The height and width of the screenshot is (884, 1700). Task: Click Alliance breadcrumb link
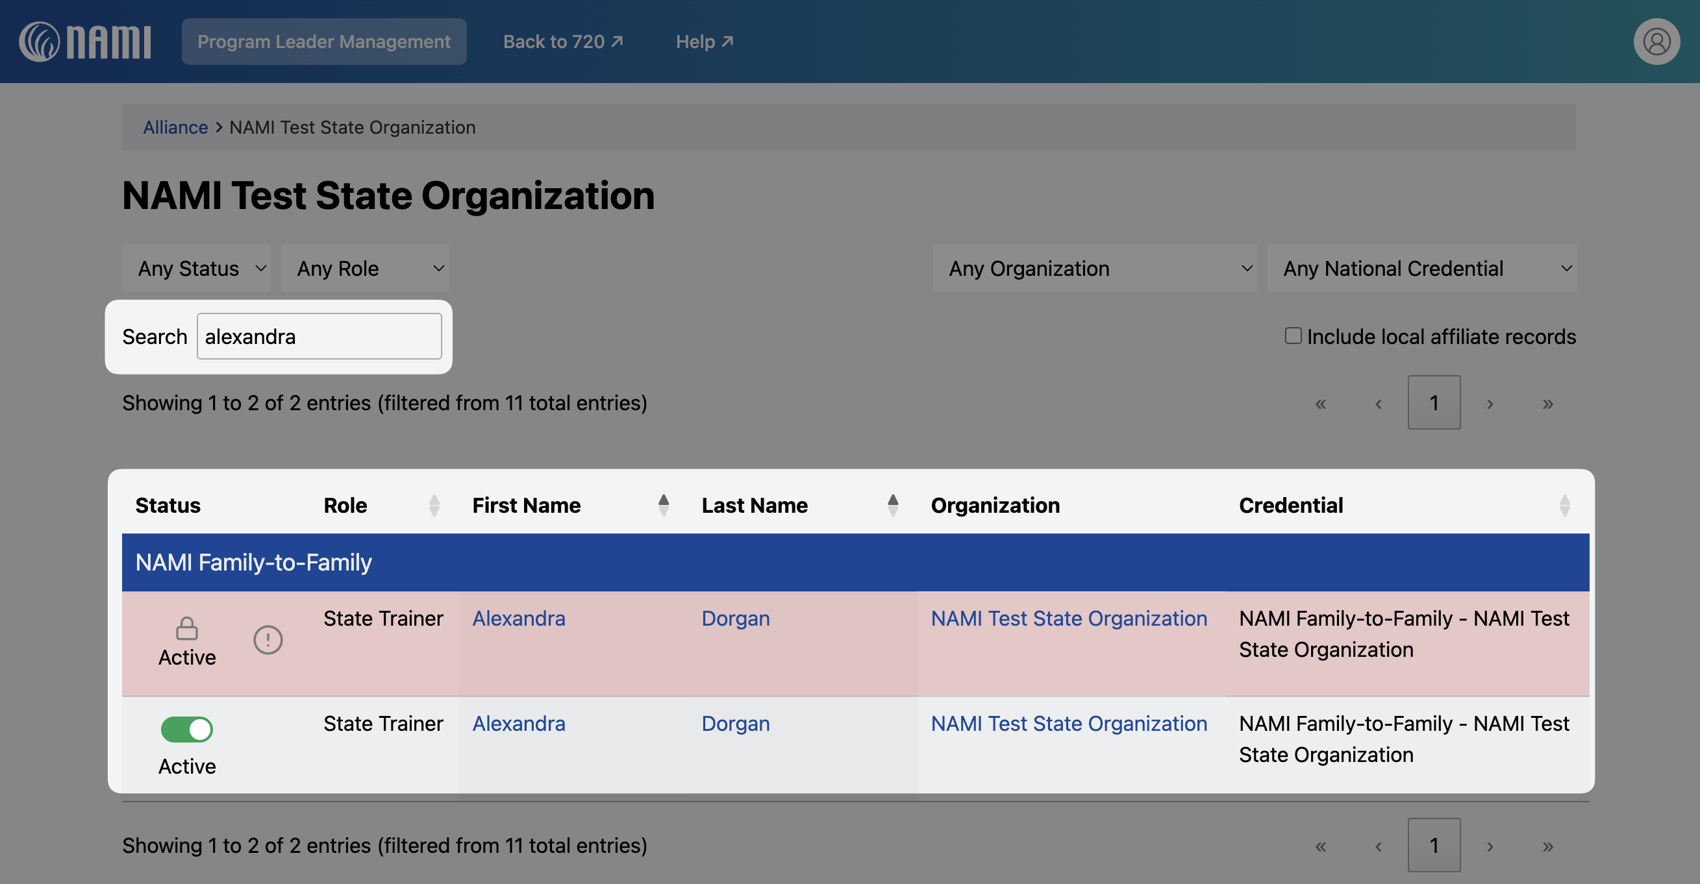[175, 127]
